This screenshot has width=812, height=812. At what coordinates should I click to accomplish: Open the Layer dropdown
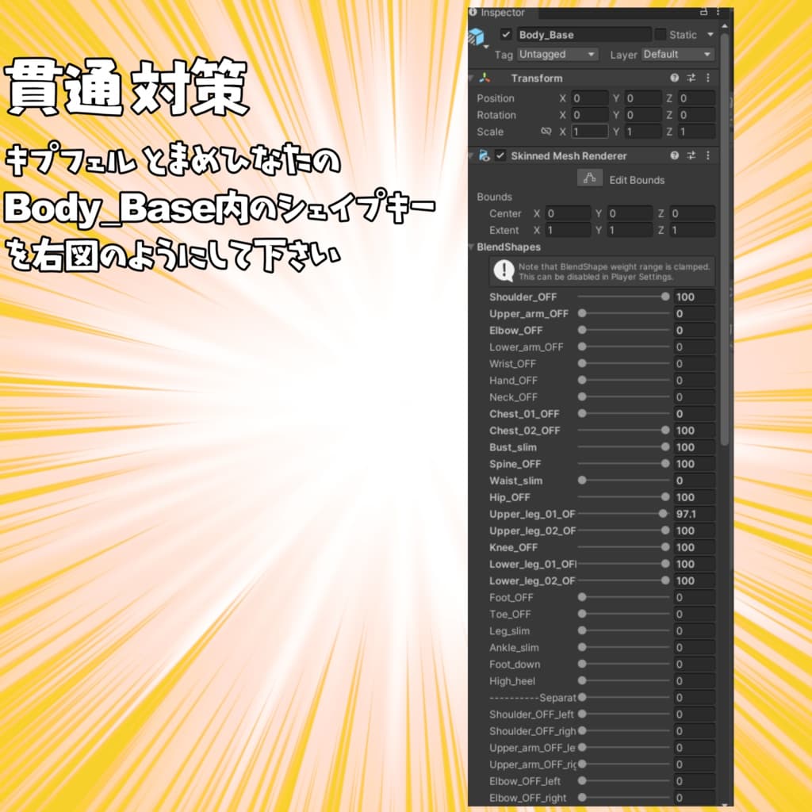(x=676, y=54)
